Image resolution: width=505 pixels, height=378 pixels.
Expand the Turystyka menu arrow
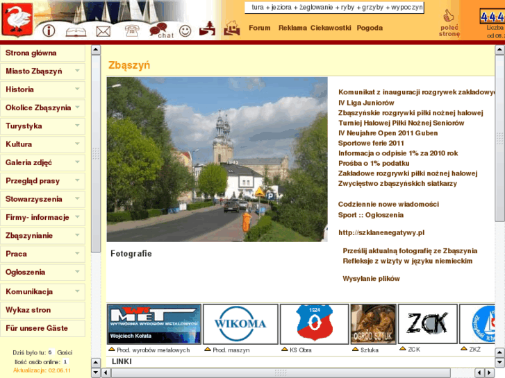click(x=77, y=125)
